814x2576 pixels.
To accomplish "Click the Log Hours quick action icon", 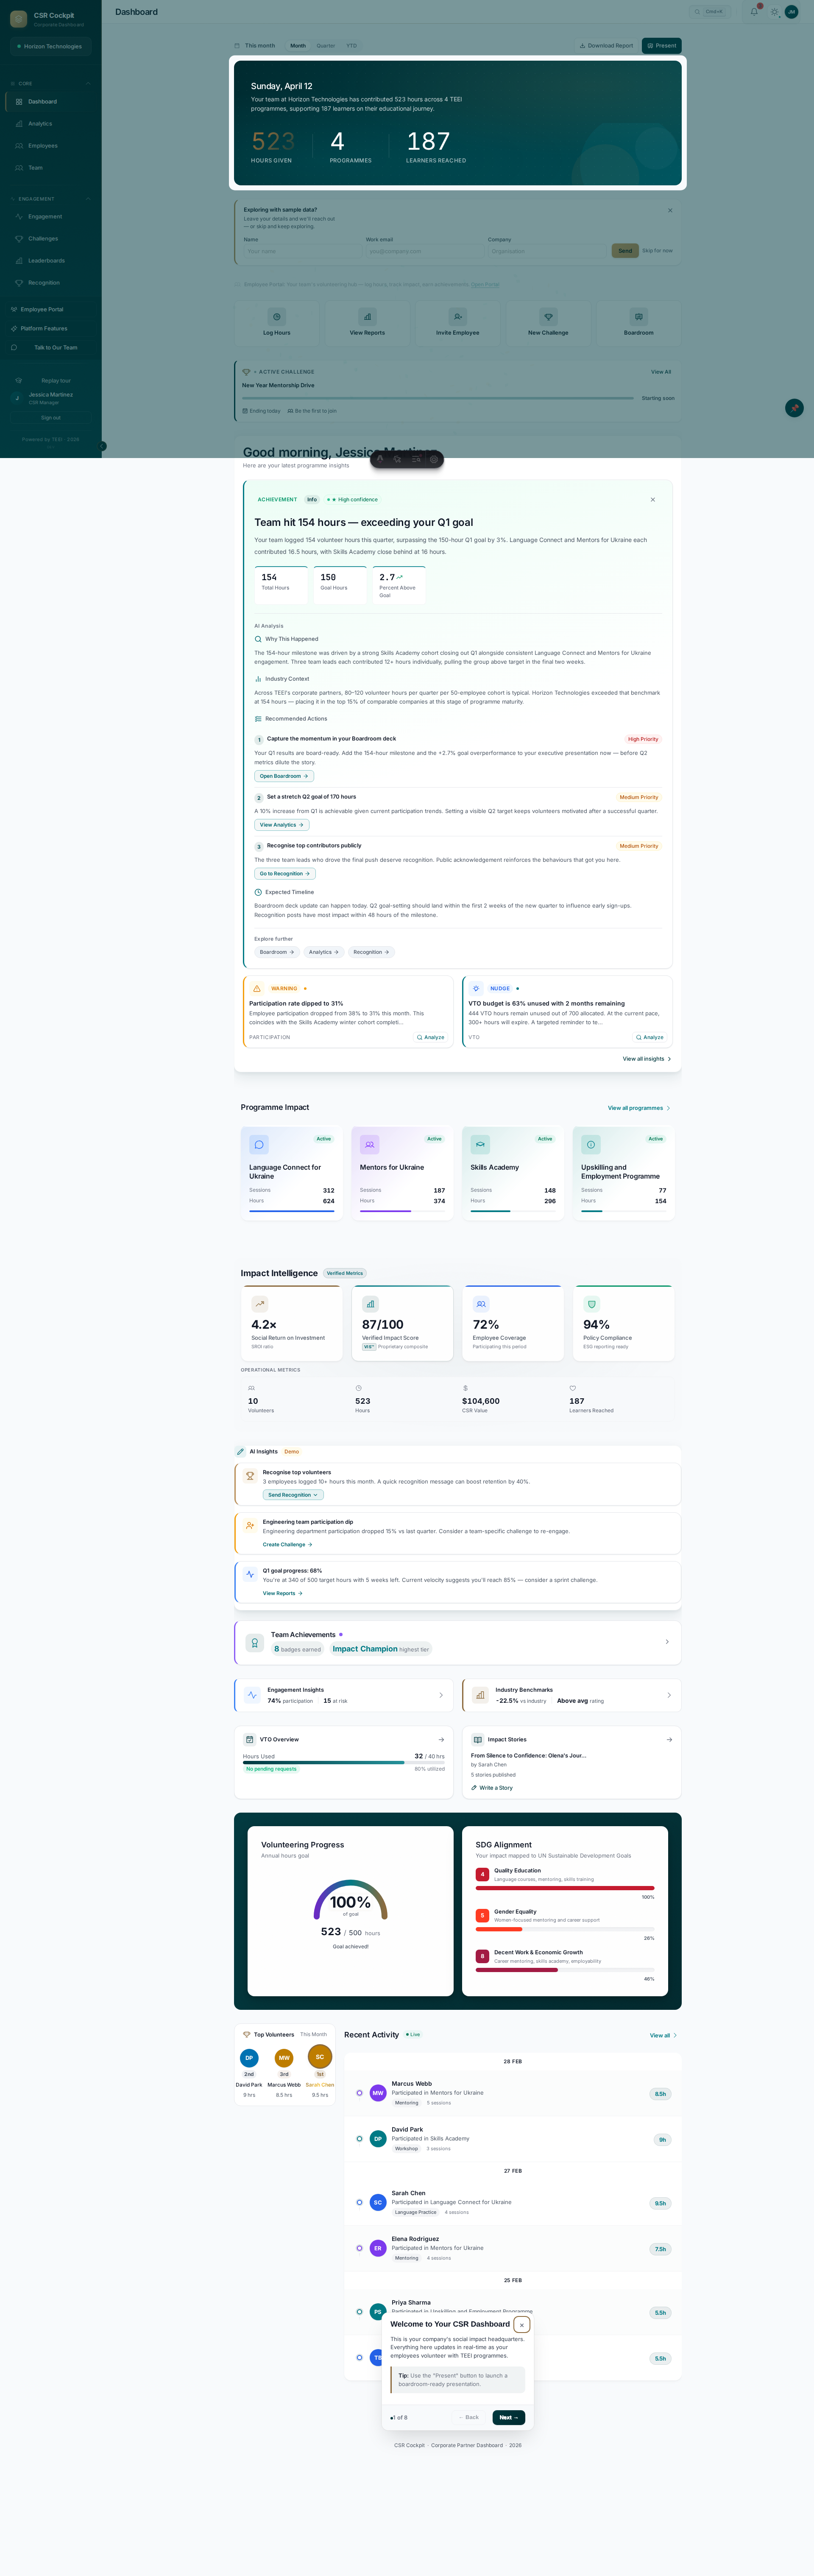I will (277, 317).
